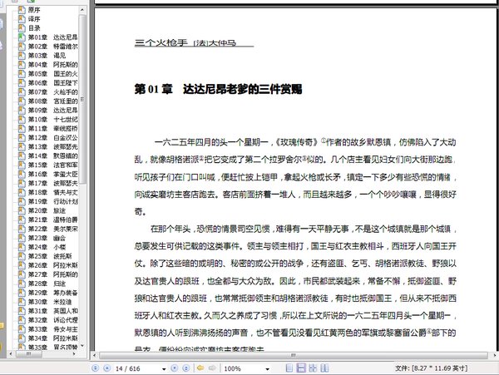Click the bookmark panel horizontal scroll left arrow

tap(11, 353)
